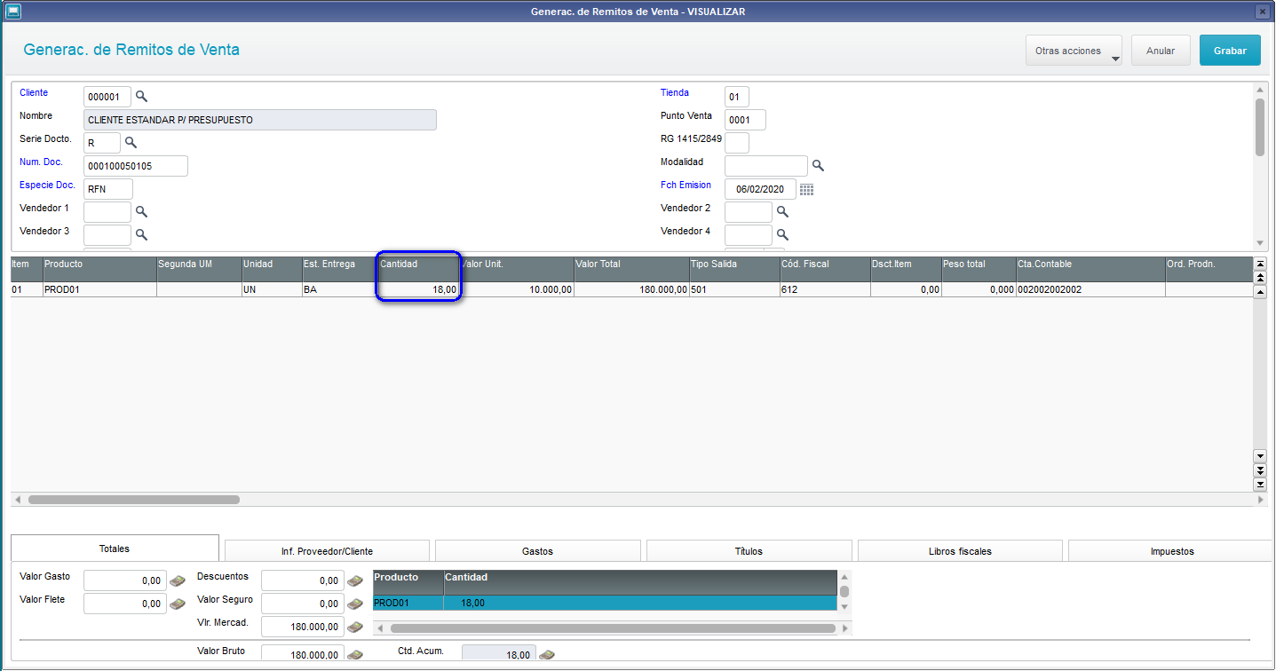Click the Valor Gasto amount field
1276x671 pixels.
click(125, 580)
